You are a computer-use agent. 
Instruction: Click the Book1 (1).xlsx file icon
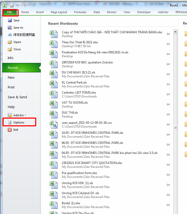point(54,205)
